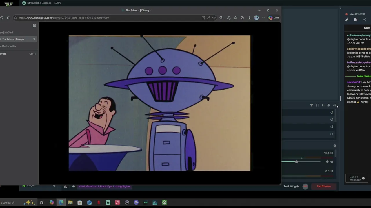Open the Copilot Chat button
Screen dimensions: 371x208
point(273,18)
